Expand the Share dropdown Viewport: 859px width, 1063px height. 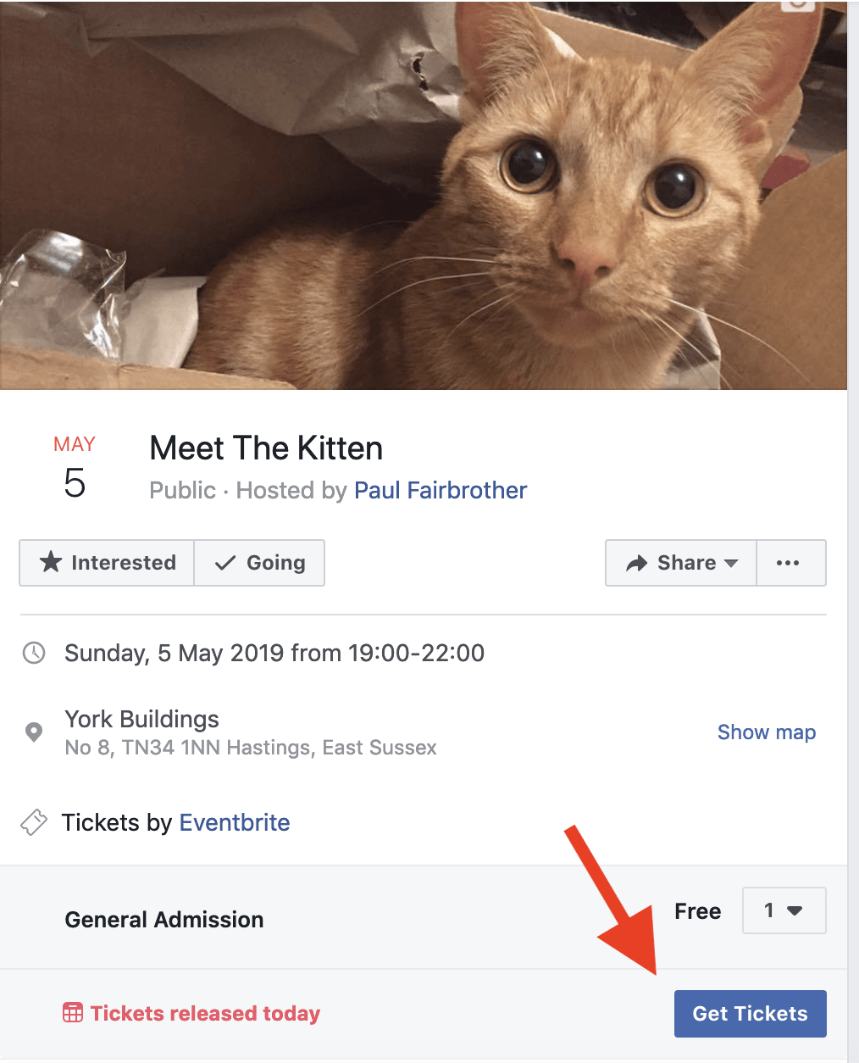point(681,563)
